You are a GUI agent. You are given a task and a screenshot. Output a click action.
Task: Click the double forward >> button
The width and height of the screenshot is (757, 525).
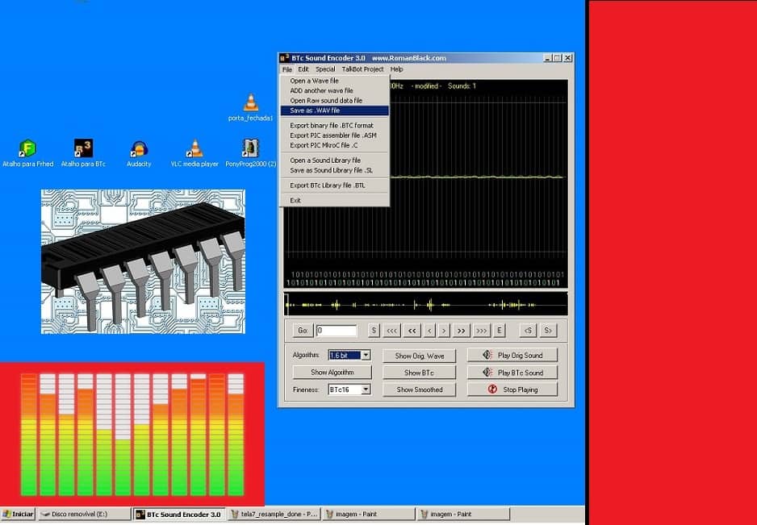point(461,331)
